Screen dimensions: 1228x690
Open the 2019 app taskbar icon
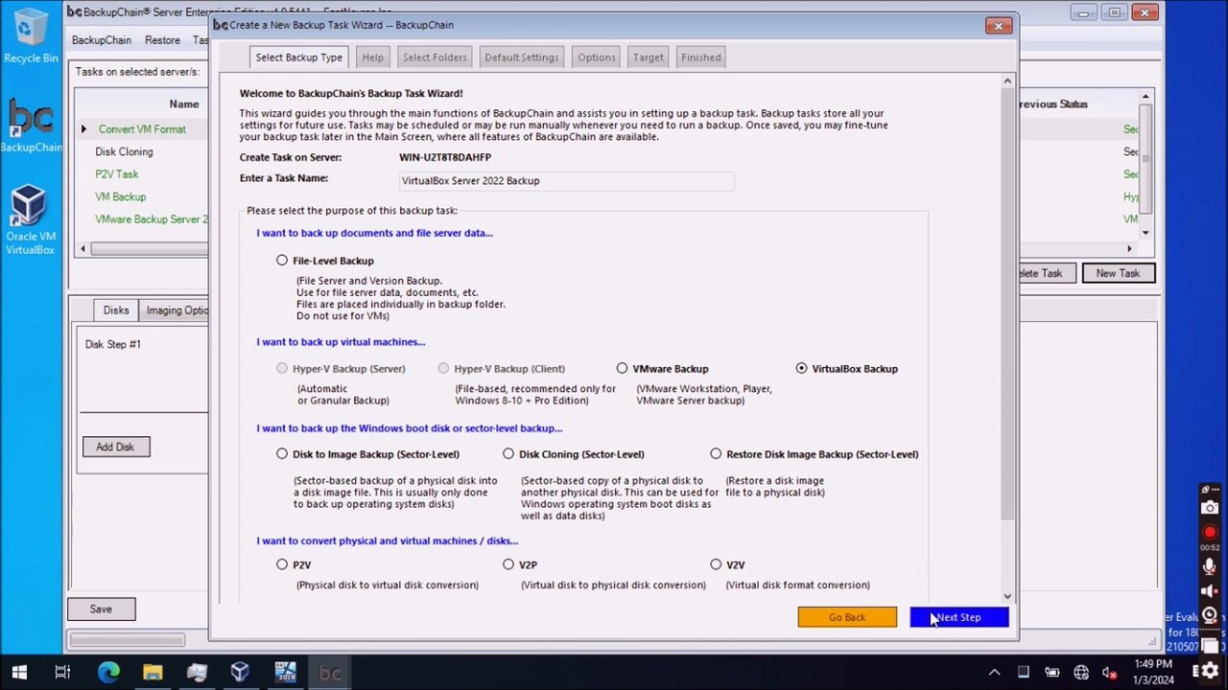[285, 672]
